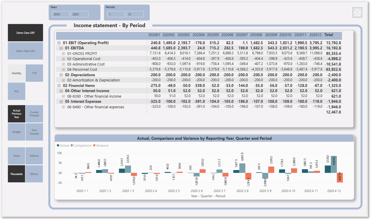The image size is (371, 220).
Task: Switch to YTD view
Action: 34,73
